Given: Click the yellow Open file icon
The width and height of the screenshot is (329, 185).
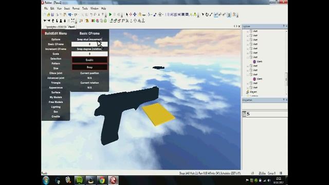Looking at the screenshot, I should pyautogui.click(x=48, y=14).
